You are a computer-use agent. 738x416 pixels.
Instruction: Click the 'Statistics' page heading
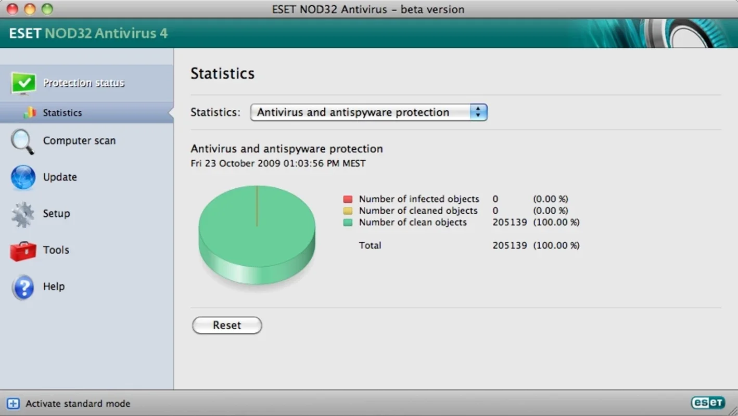pyautogui.click(x=222, y=73)
